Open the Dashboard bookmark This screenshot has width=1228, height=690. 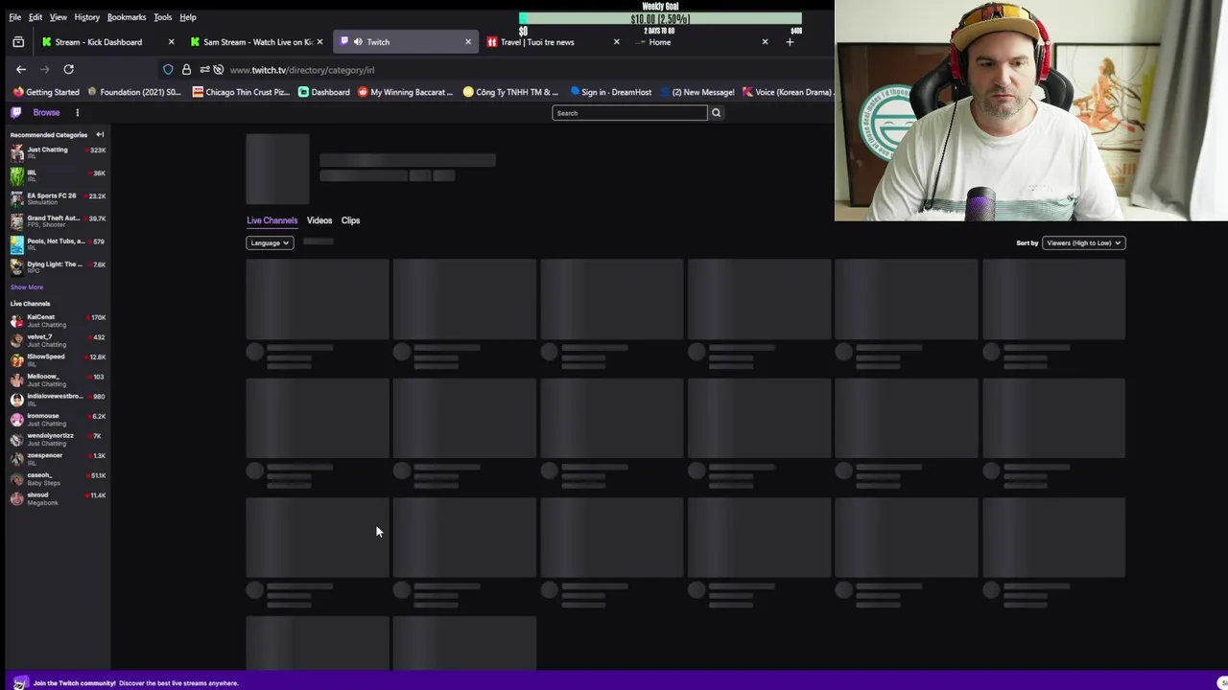[x=324, y=92]
